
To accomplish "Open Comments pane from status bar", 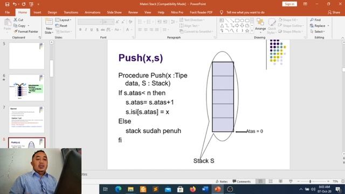I will click(241, 182).
